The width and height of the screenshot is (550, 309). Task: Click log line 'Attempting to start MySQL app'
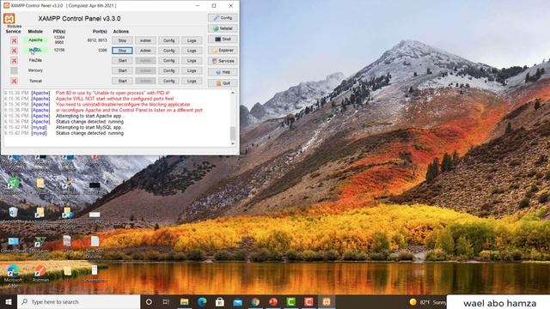(89, 128)
